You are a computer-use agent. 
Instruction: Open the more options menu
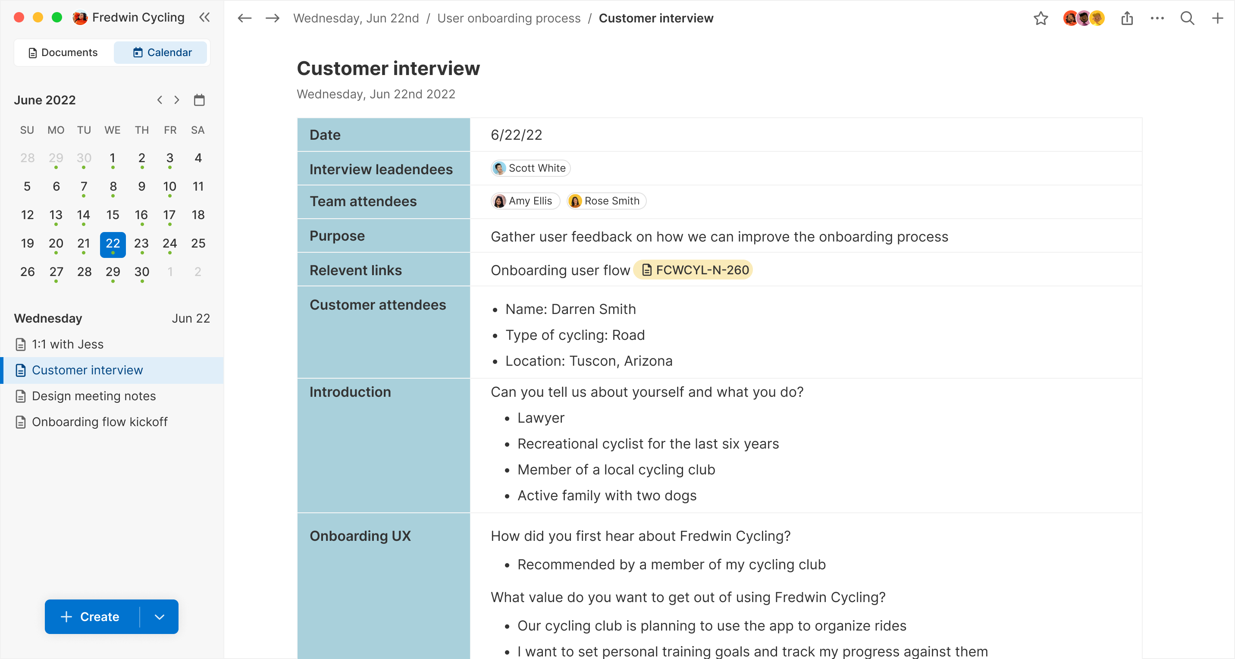pyautogui.click(x=1157, y=18)
